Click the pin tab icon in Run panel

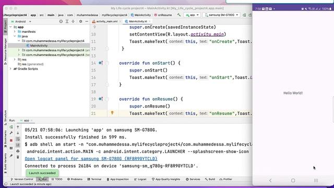tap(11, 156)
